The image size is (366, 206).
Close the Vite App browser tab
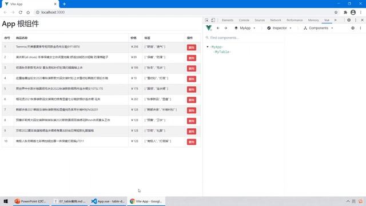(55, 4)
